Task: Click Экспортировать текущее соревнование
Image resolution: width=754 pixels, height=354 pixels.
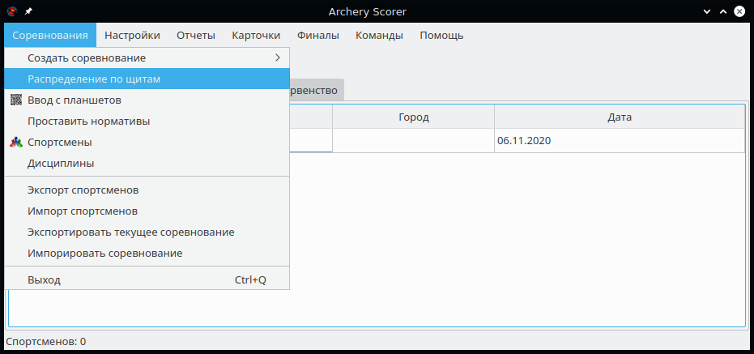Action: (130, 232)
